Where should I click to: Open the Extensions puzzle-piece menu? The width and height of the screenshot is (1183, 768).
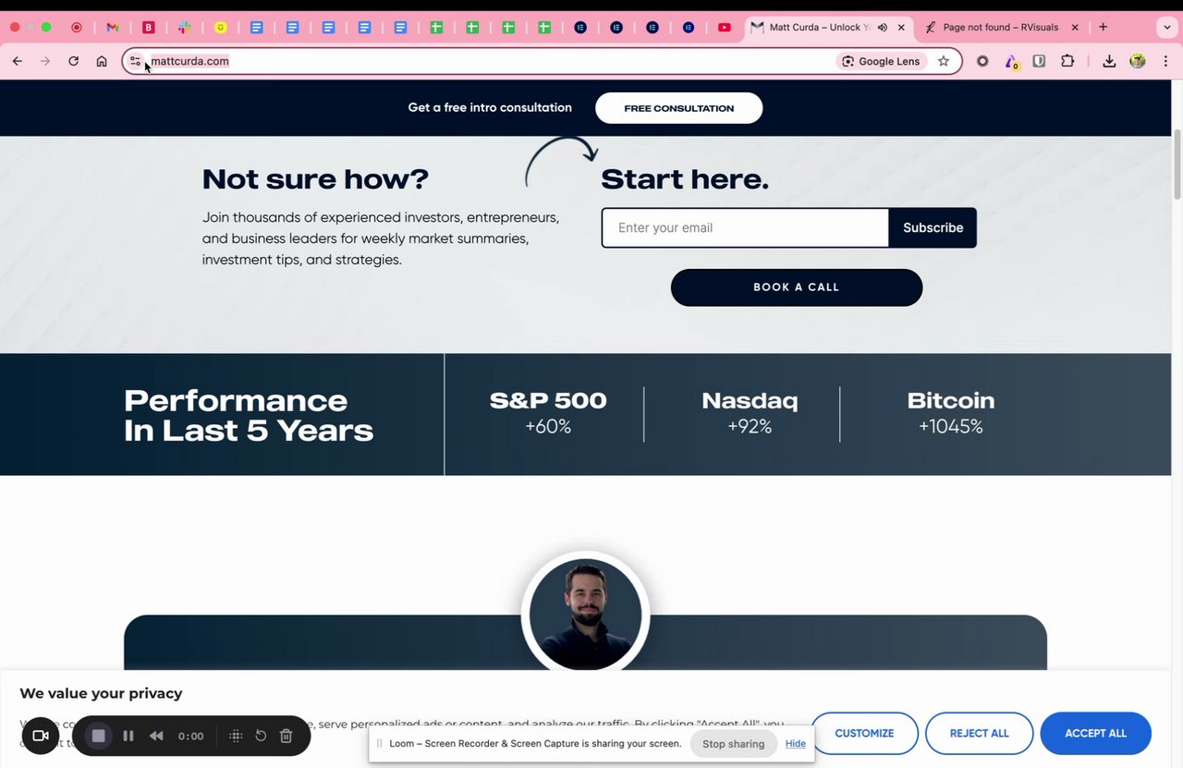click(x=1067, y=61)
